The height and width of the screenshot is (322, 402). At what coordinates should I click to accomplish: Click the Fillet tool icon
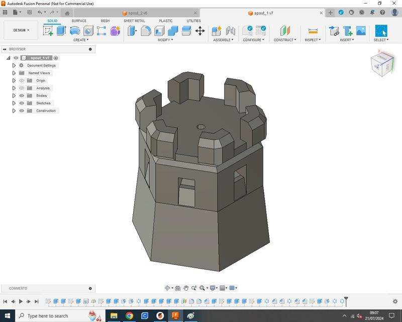click(x=146, y=31)
